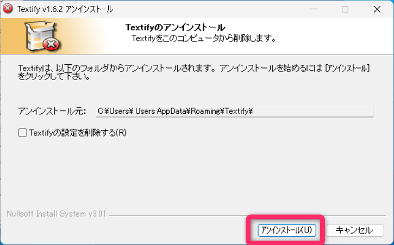Enable the Textifyの設定を削除する checkbox

[22, 132]
